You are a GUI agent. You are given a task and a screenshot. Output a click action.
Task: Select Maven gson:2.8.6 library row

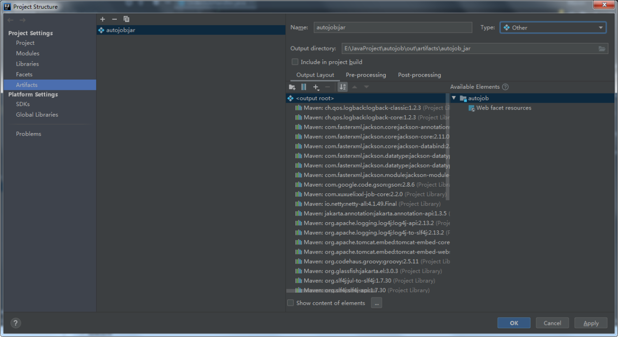tap(367, 185)
